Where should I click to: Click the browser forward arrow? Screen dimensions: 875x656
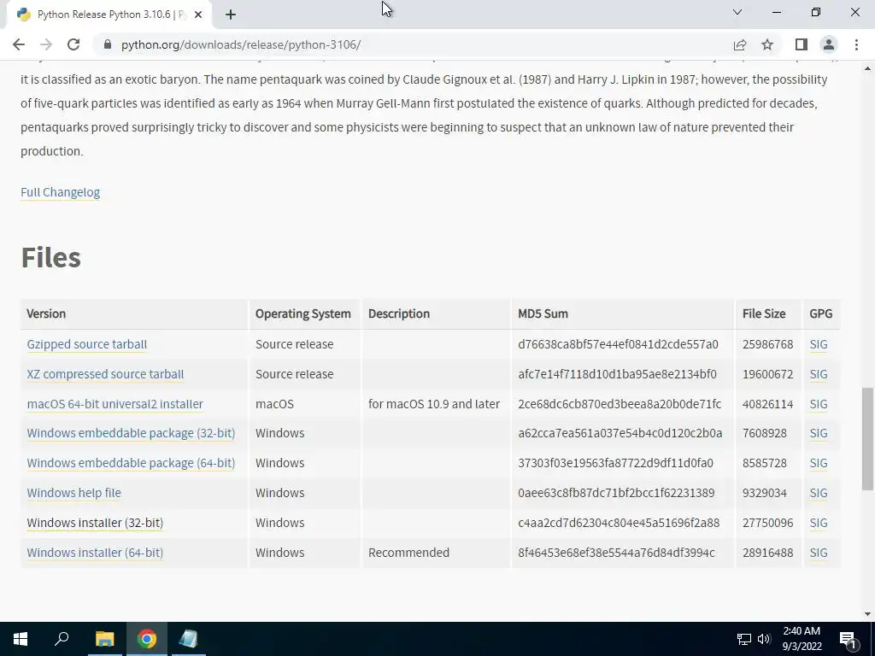pos(46,44)
